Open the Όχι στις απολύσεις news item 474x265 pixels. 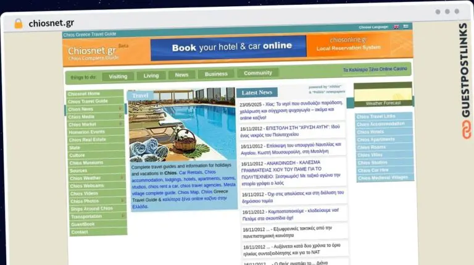coord(293,196)
